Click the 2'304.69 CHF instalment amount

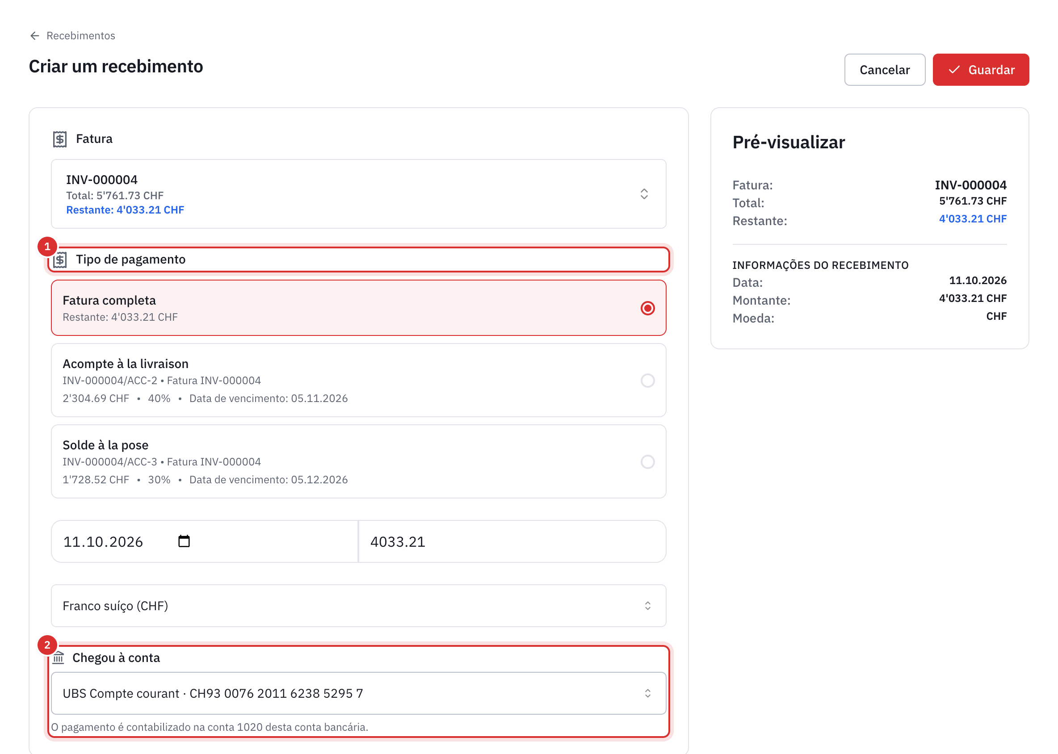pos(96,398)
